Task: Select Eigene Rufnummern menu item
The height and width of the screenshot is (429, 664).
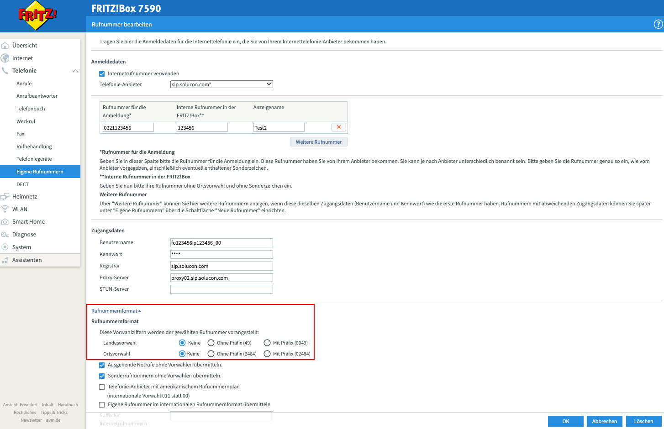Action: click(40, 172)
